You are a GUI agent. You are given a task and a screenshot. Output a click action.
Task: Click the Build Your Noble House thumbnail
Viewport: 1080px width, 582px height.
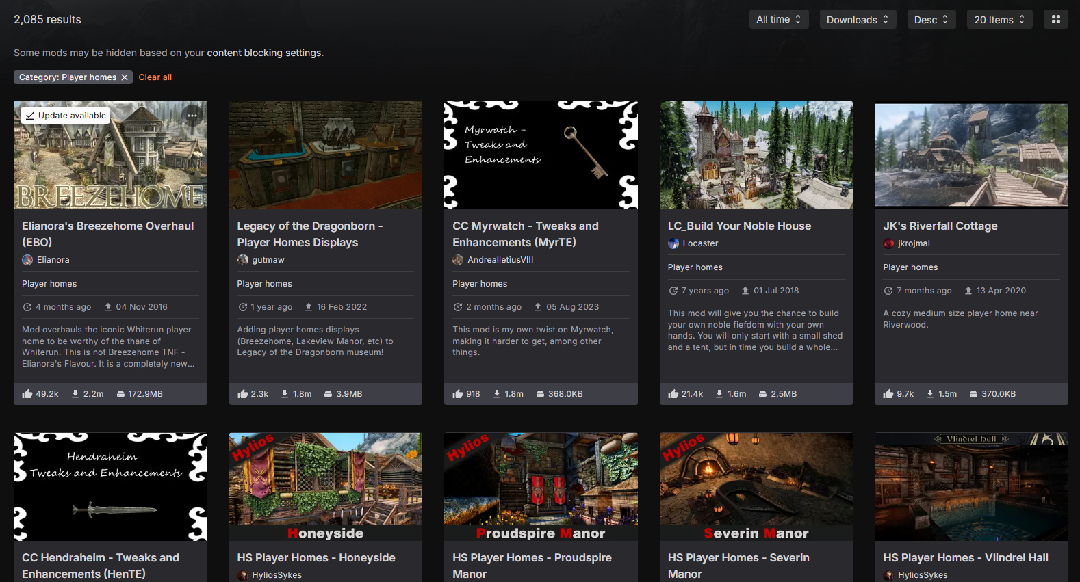(x=756, y=155)
